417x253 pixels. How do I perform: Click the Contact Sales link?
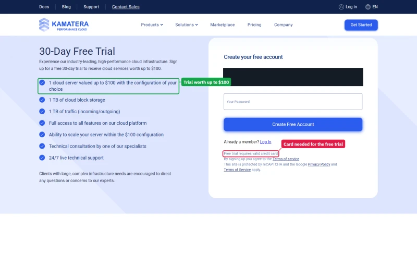tap(126, 7)
